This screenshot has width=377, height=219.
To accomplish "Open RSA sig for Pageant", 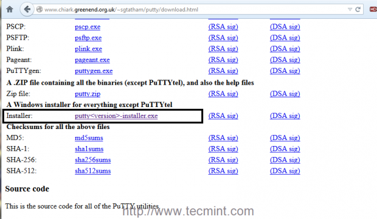I will [x=223, y=60].
